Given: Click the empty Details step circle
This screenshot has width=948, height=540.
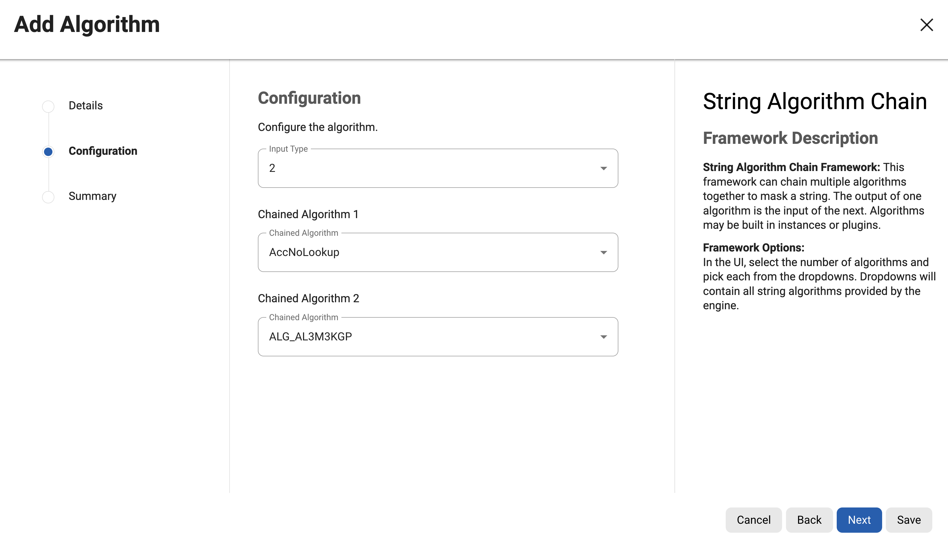Looking at the screenshot, I should click(x=48, y=106).
